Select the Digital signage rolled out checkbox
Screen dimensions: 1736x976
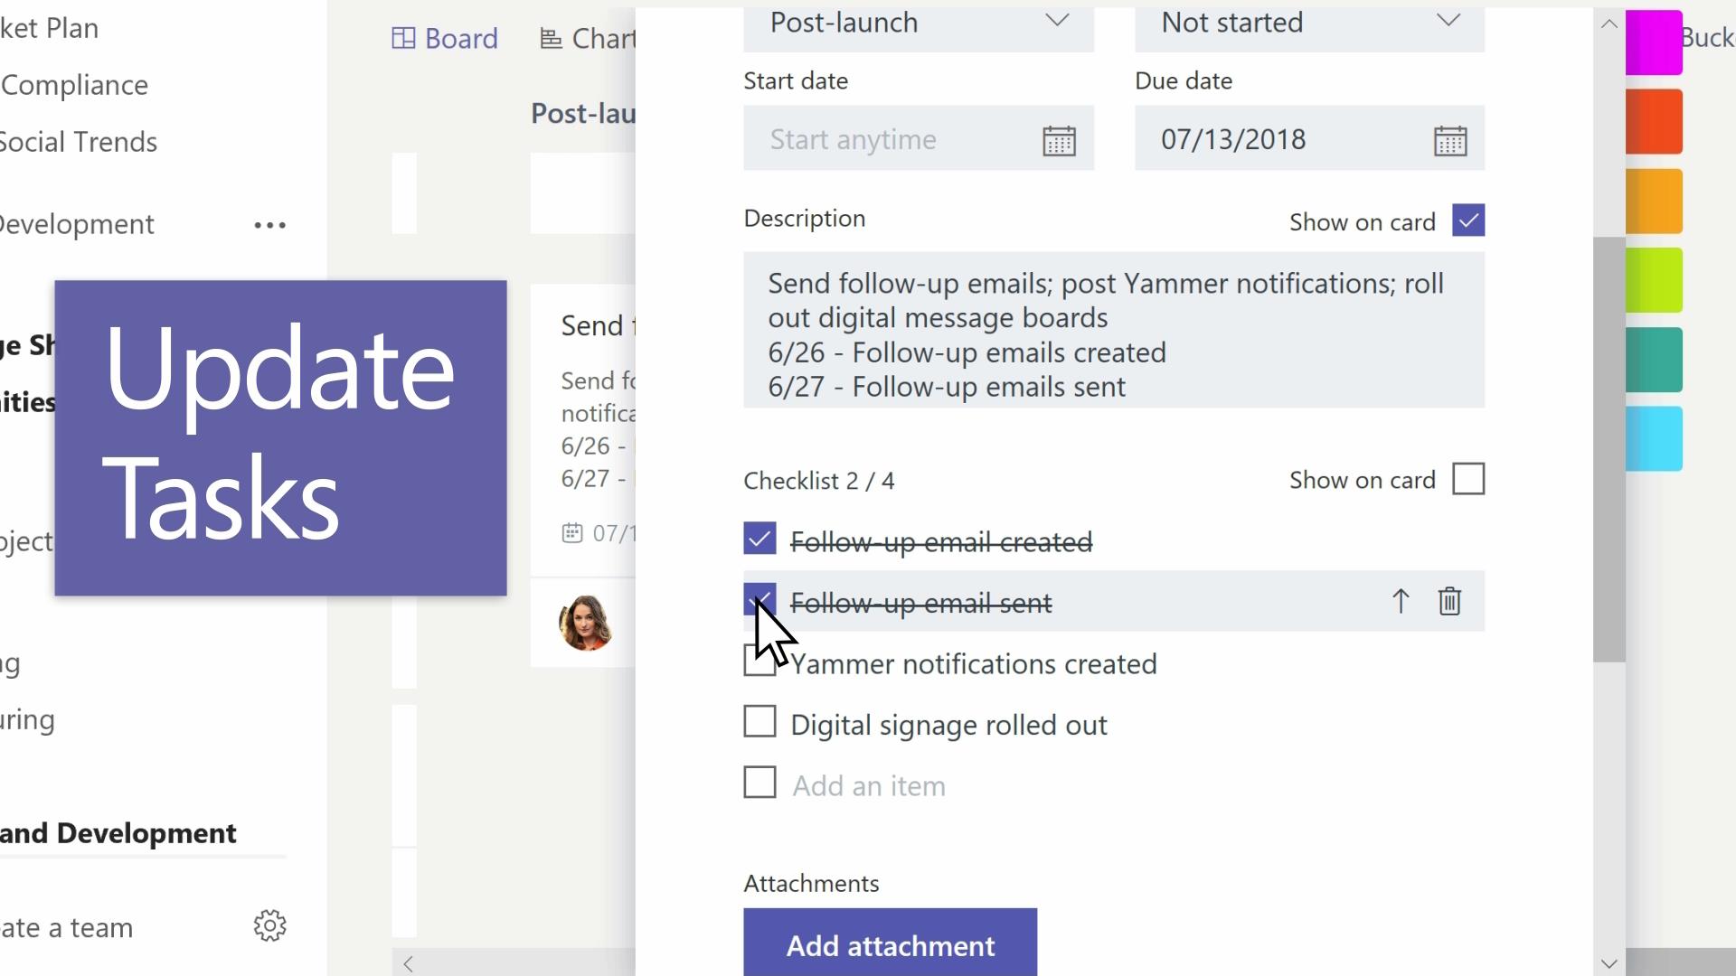click(x=759, y=723)
